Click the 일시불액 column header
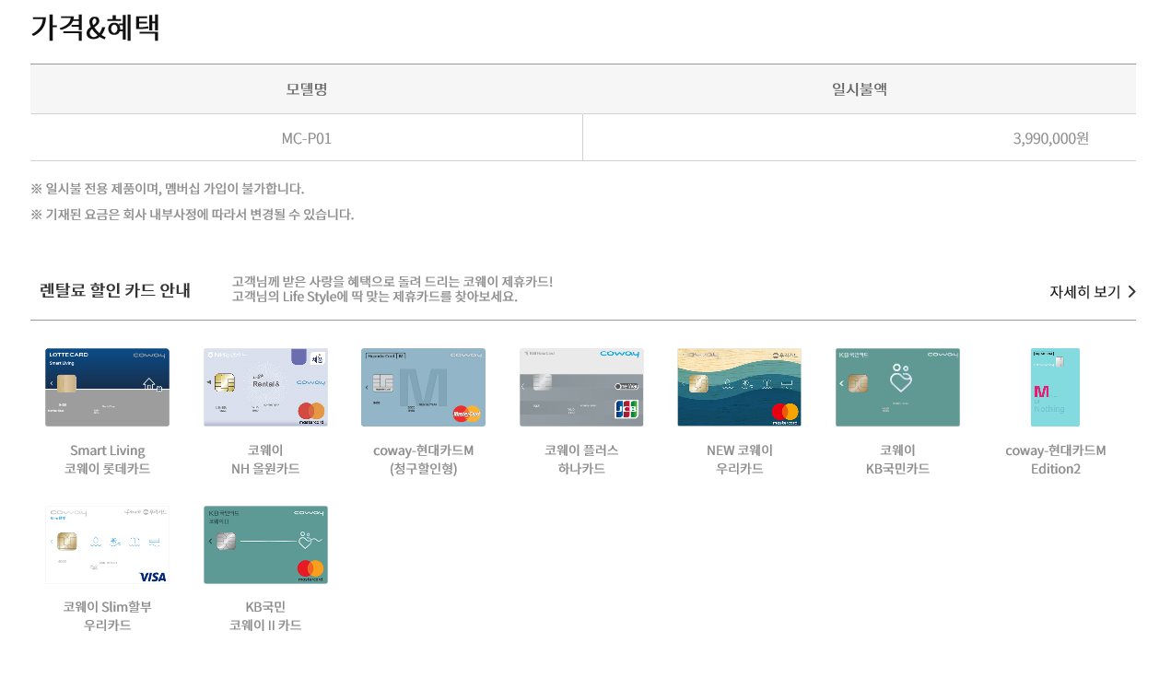Image resolution: width=1171 pixels, height=678 pixels. pos(860,89)
